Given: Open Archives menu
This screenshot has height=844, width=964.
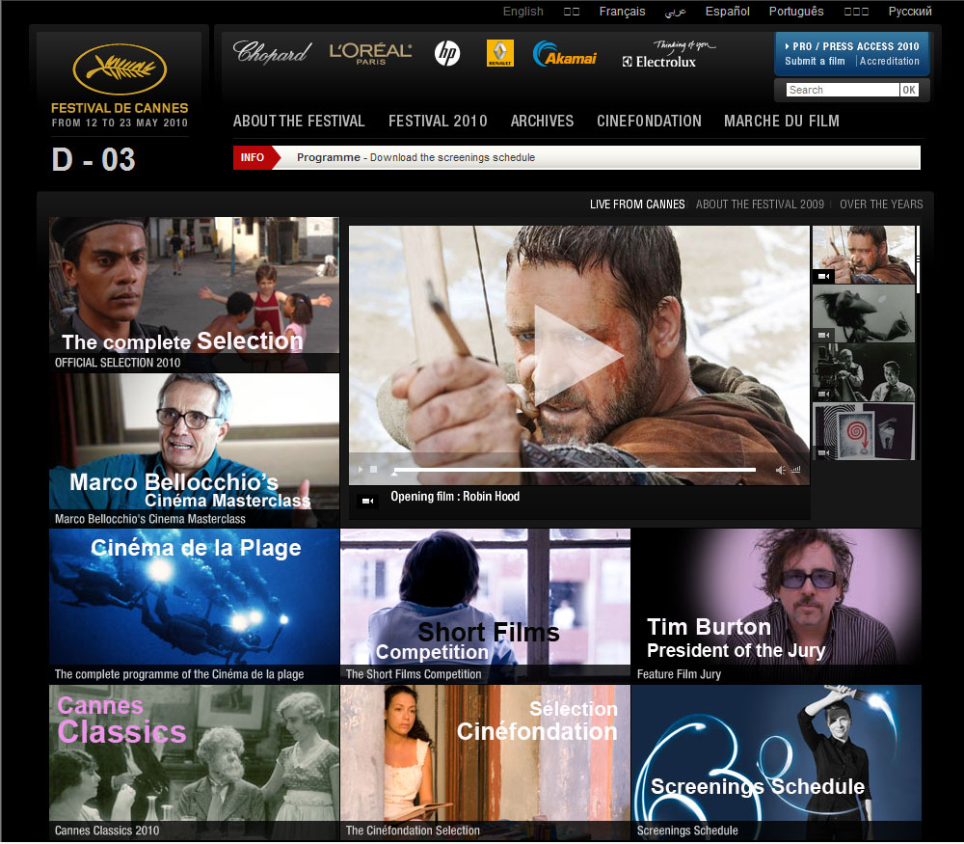Looking at the screenshot, I should pyautogui.click(x=542, y=121).
